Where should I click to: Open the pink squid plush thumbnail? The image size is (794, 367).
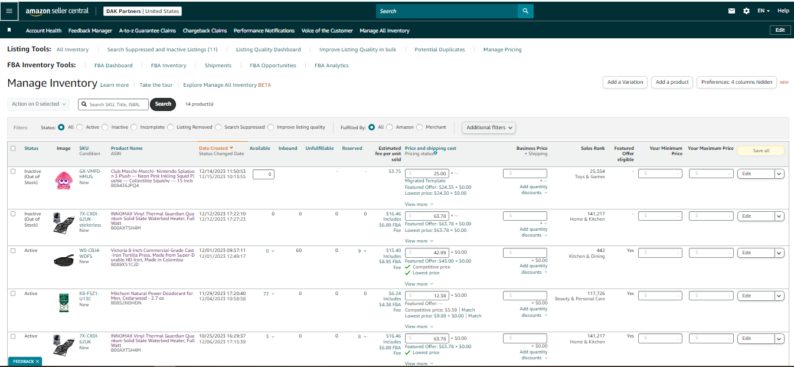click(63, 181)
